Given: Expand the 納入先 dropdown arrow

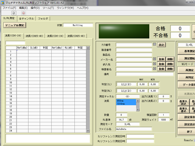Looking at the screenshot, I should tap(154, 64).
